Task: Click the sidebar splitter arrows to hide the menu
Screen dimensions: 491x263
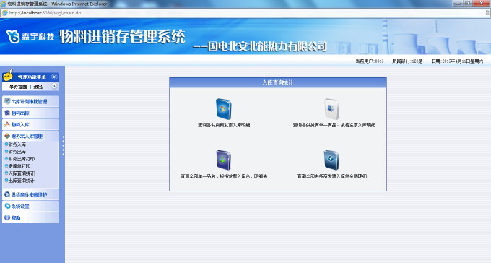Action: [64, 145]
